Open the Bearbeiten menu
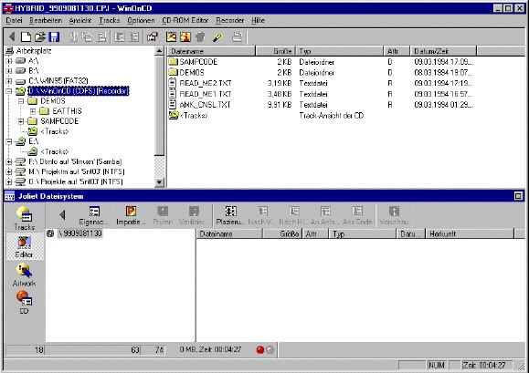Screen dimensions: 529x373 click(x=46, y=21)
